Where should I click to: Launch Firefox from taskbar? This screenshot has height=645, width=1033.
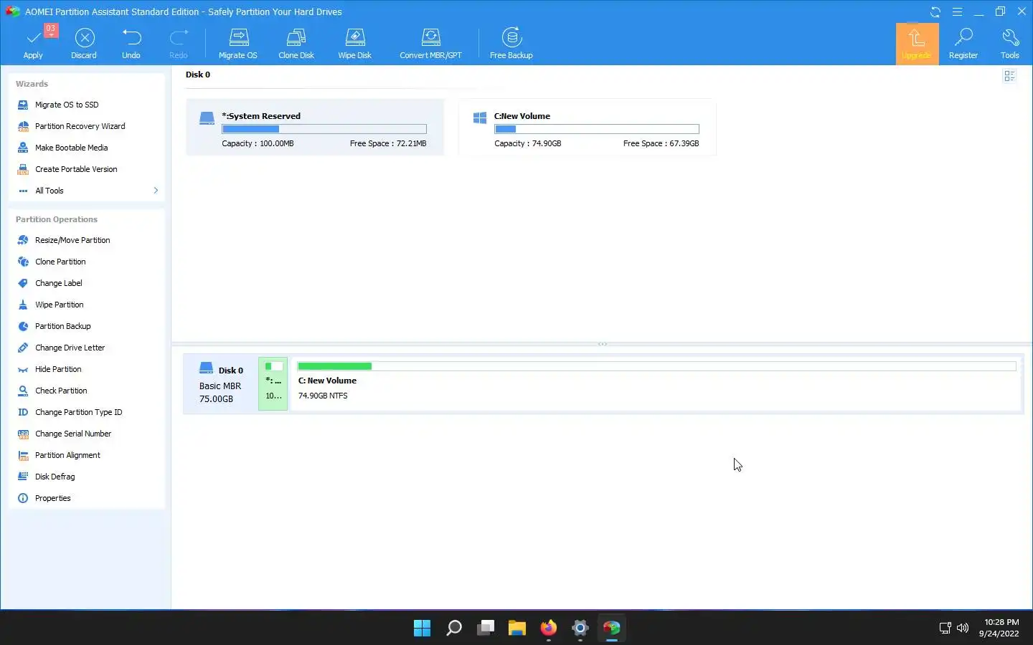coord(549,629)
